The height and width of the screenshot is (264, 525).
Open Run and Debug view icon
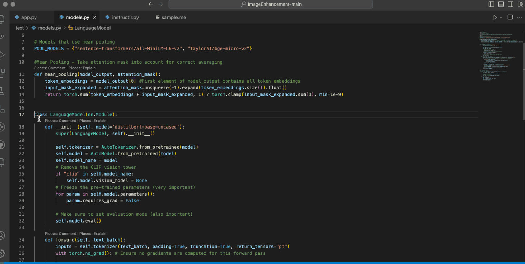click(2, 55)
